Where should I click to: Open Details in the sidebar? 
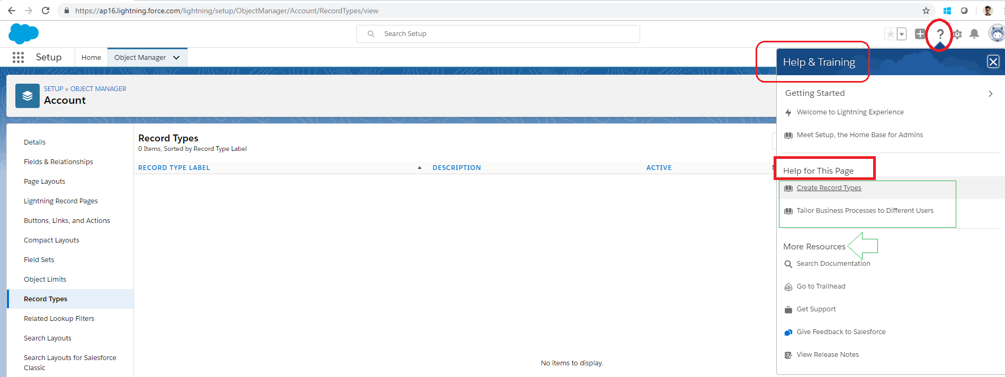(x=34, y=142)
